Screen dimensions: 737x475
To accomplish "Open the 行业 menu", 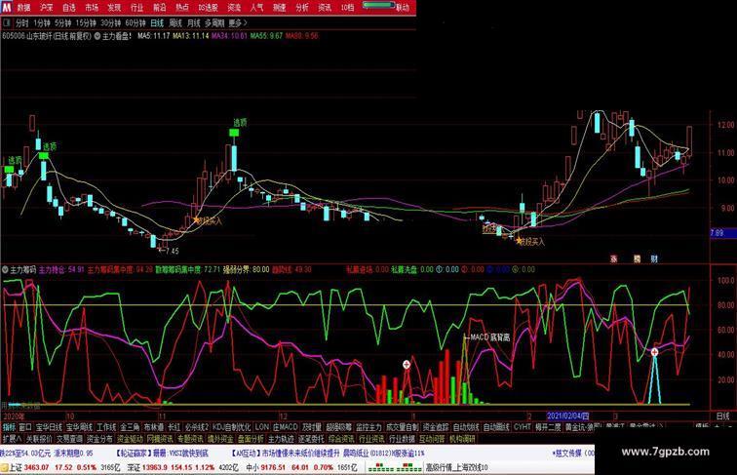I will (136, 8).
